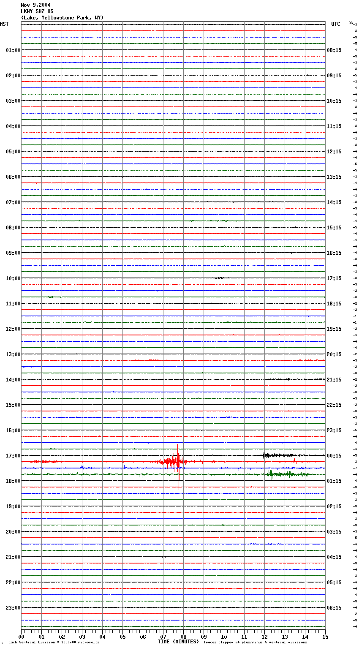Select the 04:00 MST row label
The height and width of the screenshot is (648, 359).
click(x=13, y=126)
